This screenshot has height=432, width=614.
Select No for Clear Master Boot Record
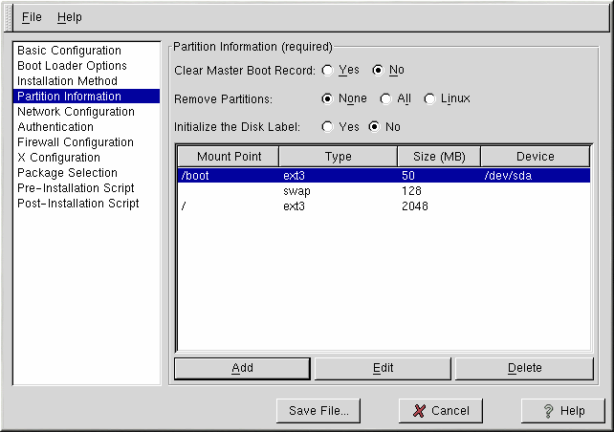click(x=378, y=70)
